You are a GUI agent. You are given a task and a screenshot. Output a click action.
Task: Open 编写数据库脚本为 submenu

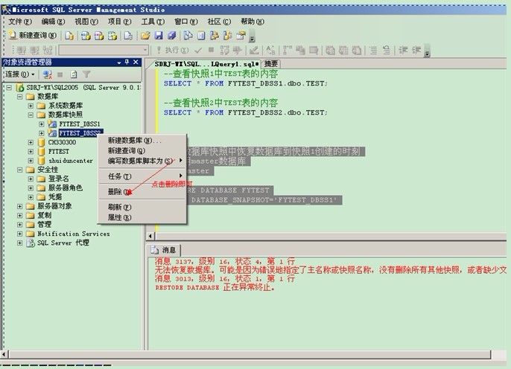pyautogui.click(x=142, y=161)
